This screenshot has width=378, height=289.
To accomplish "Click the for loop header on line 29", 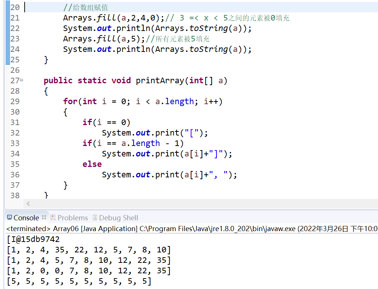I will pos(143,101).
